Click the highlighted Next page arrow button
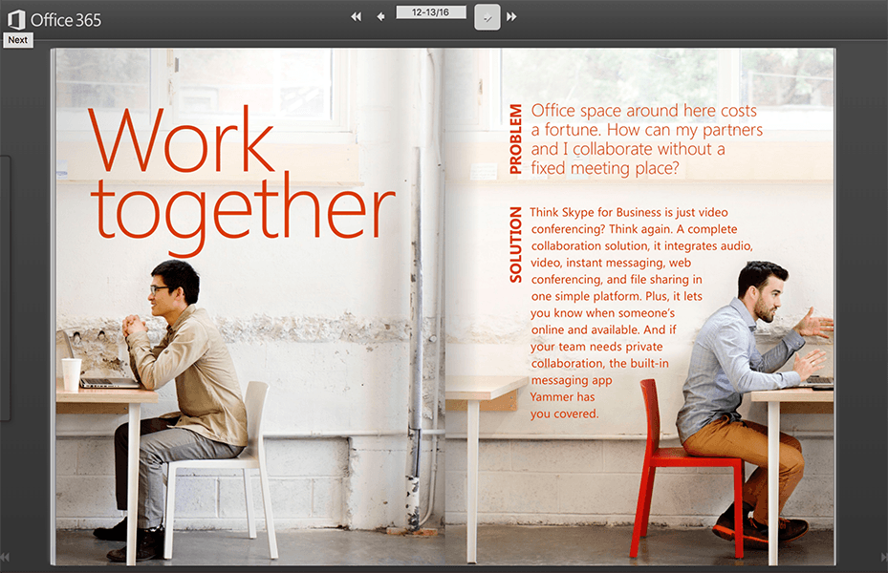The height and width of the screenshot is (573, 888). pyautogui.click(x=487, y=17)
